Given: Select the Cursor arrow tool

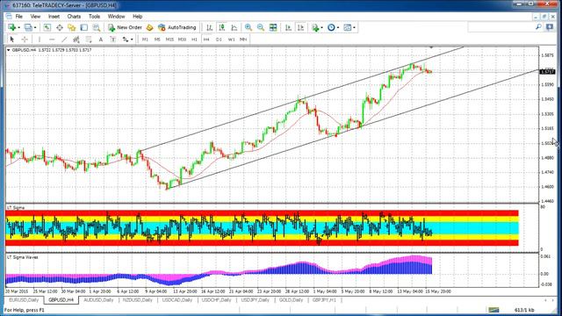Looking at the screenshot, I should (x=11, y=39).
